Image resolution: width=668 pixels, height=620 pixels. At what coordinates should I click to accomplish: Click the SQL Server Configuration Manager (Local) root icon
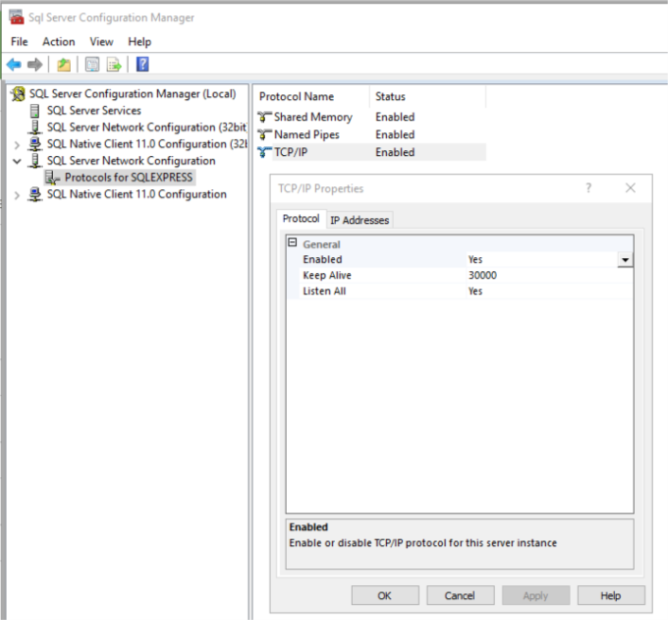click(x=18, y=94)
